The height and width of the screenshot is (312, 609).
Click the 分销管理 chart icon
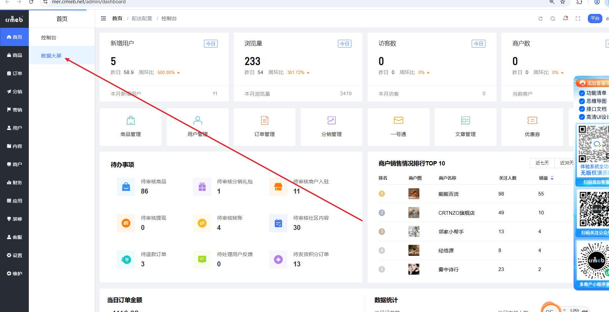click(331, 120)
